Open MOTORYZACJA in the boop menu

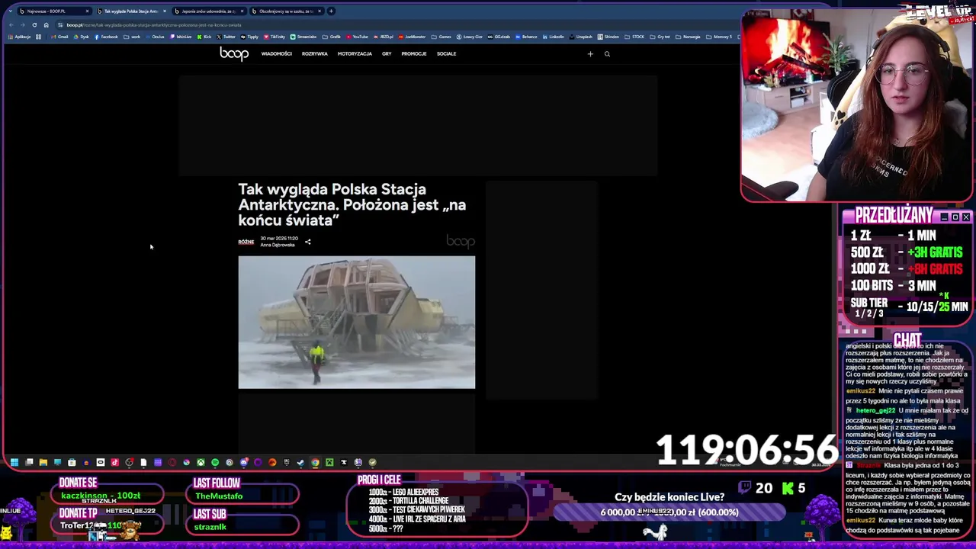coord(355,54)
